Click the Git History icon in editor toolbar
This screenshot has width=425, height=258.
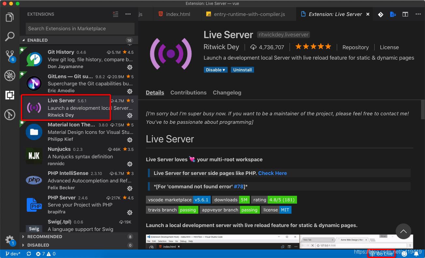point(380,14)
